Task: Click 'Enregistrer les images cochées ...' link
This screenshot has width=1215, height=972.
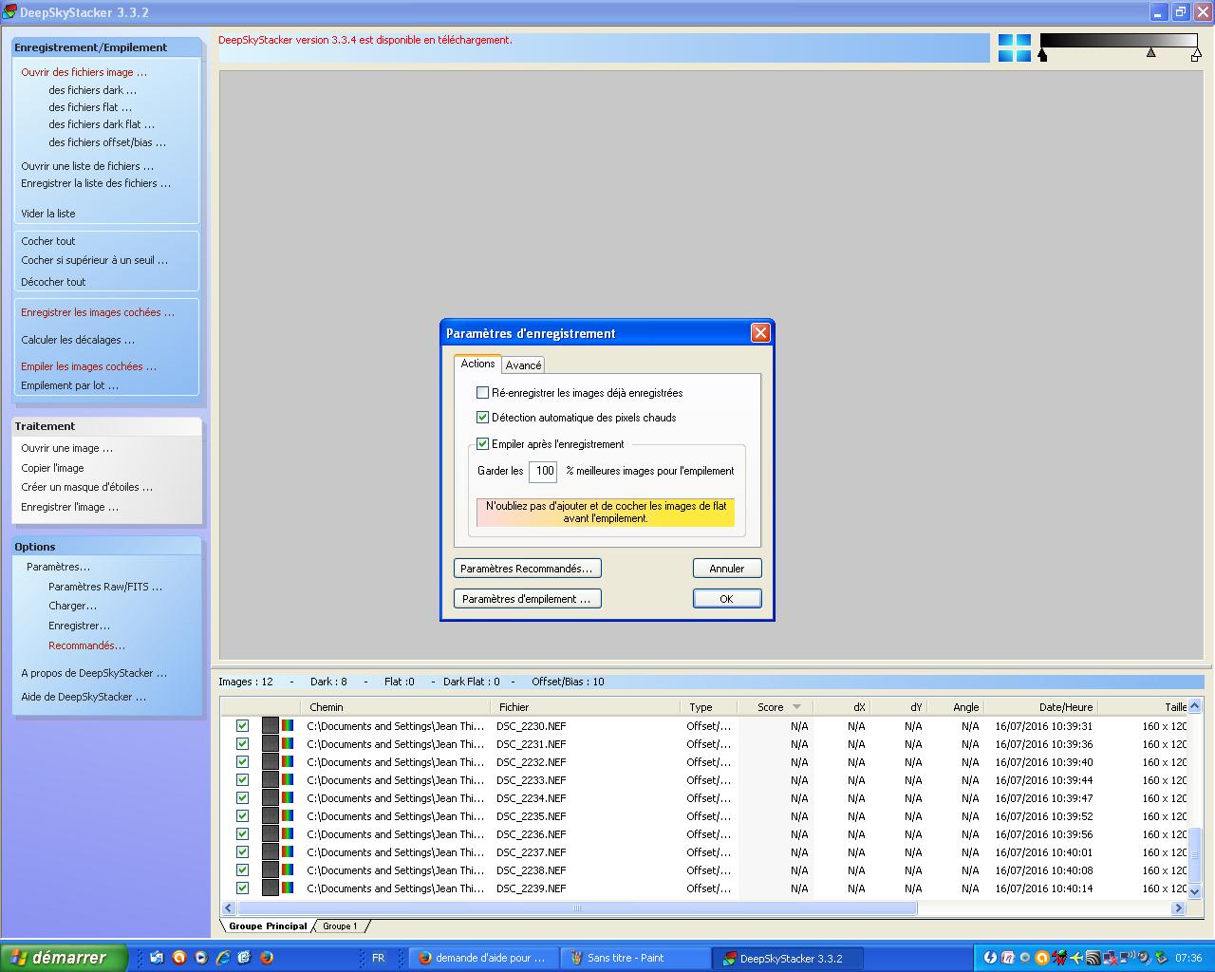Action: 98,312
